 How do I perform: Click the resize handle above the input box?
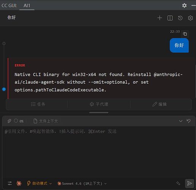click(99, 113)
